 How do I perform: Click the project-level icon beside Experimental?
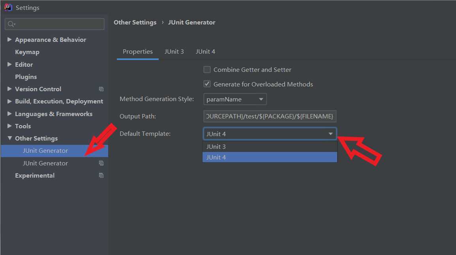101,175
